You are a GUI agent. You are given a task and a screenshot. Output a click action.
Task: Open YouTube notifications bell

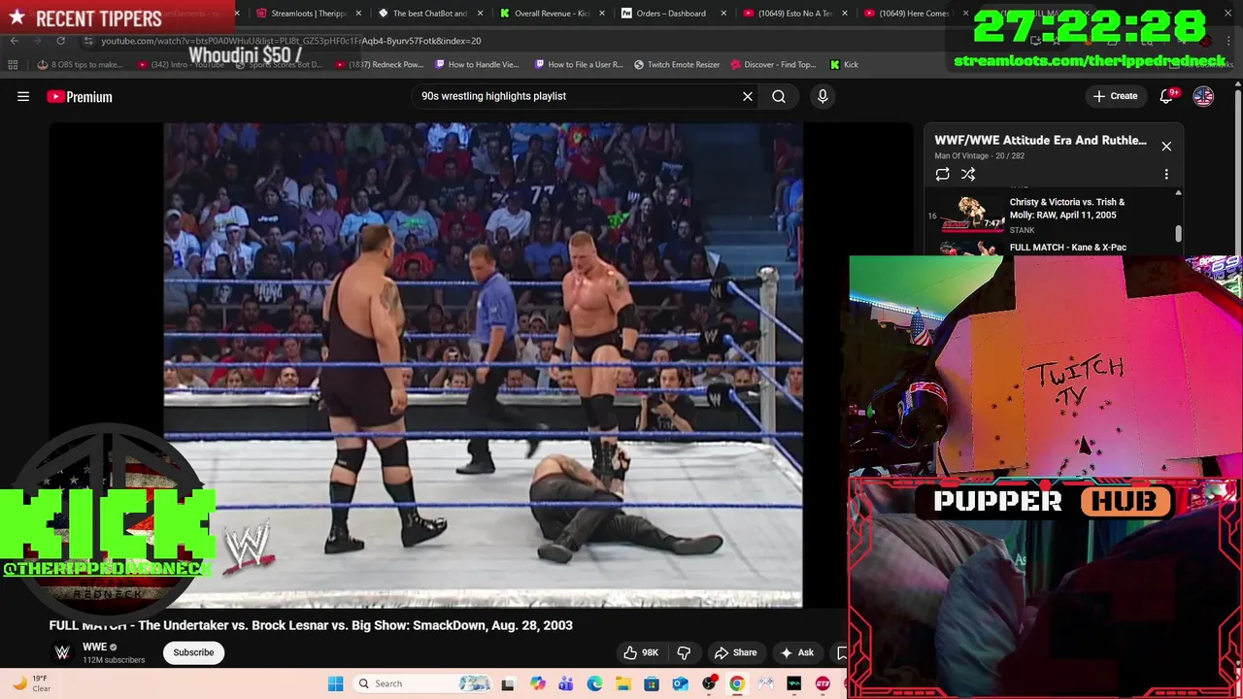coord(1168,96)
